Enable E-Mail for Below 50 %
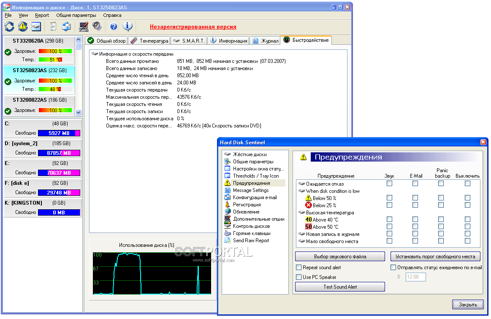The width and height of the screenshot is (491, 319). click(x=415, y=198)
